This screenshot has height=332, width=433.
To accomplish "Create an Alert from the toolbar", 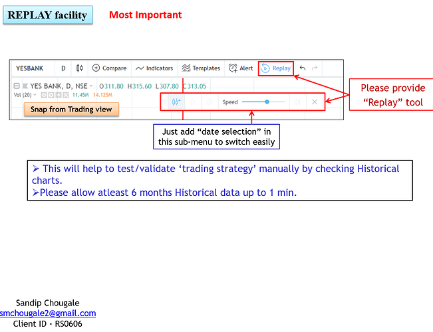I will click(x=241, y=68).
